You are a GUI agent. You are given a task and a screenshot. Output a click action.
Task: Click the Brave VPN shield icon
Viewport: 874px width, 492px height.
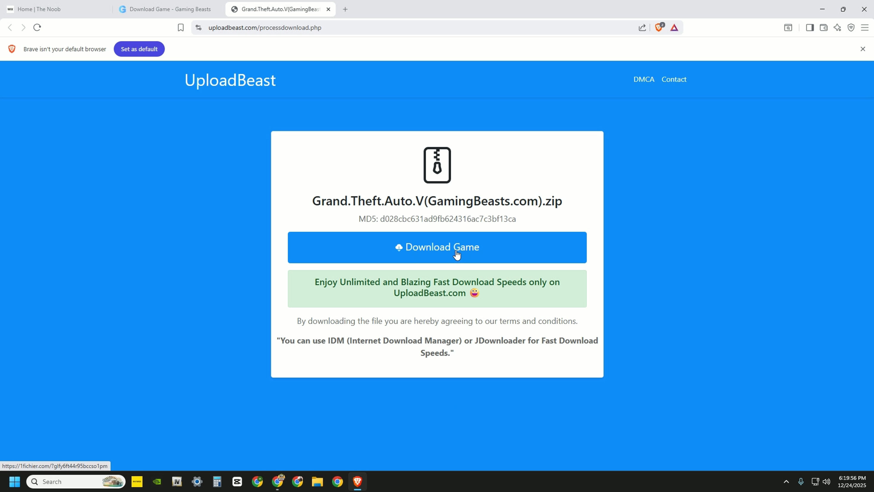tap(851, 27)
